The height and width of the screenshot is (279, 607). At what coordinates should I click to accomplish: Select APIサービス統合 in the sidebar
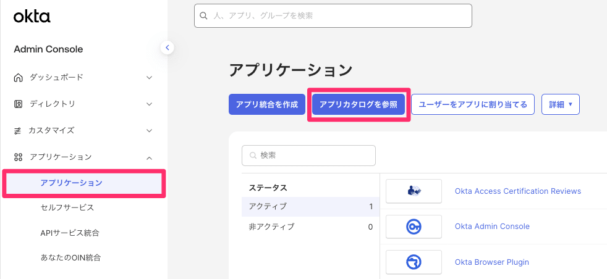70,233
